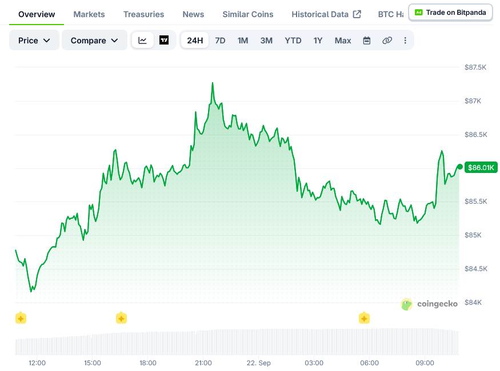Open the calendar date range picker
Viewport: 500px width, 371px height.
[x=367, y=41]
